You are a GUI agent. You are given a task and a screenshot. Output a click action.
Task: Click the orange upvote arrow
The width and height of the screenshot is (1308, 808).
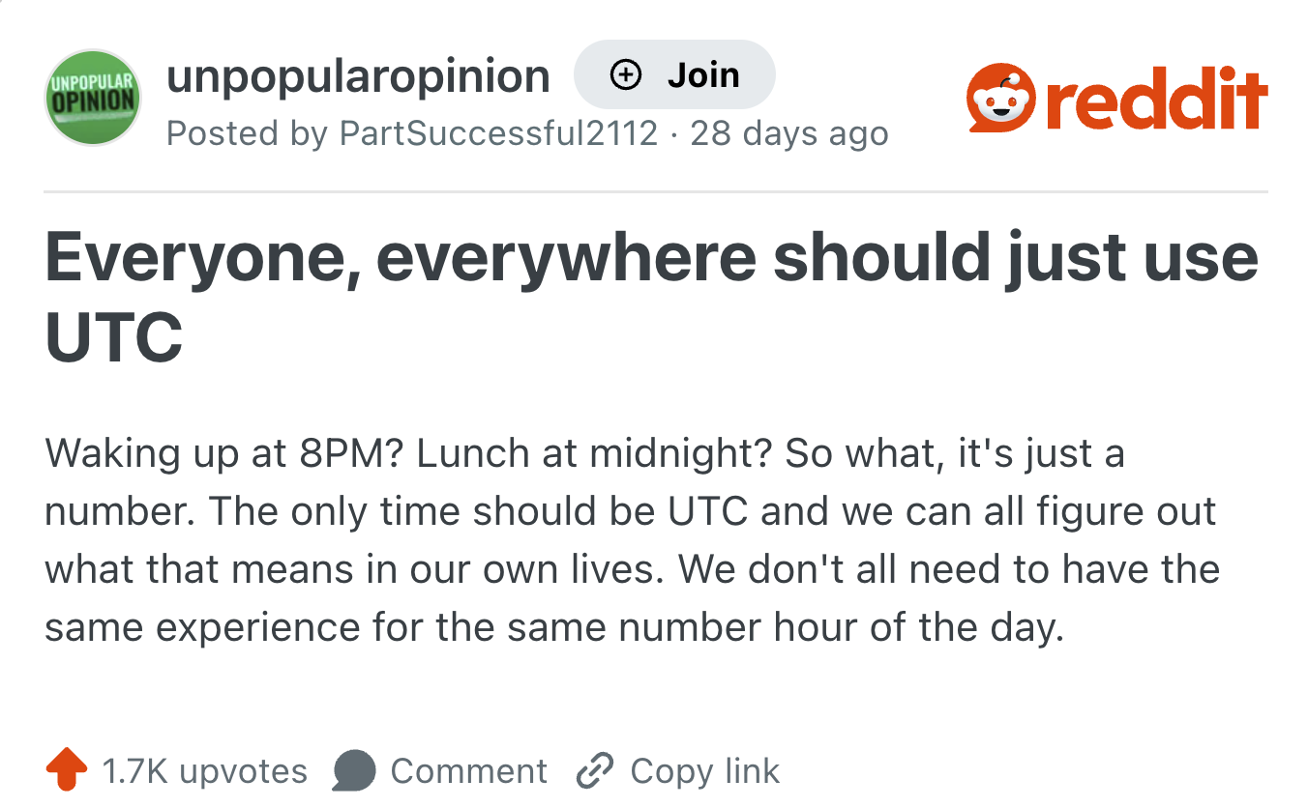tap(67, 770)
